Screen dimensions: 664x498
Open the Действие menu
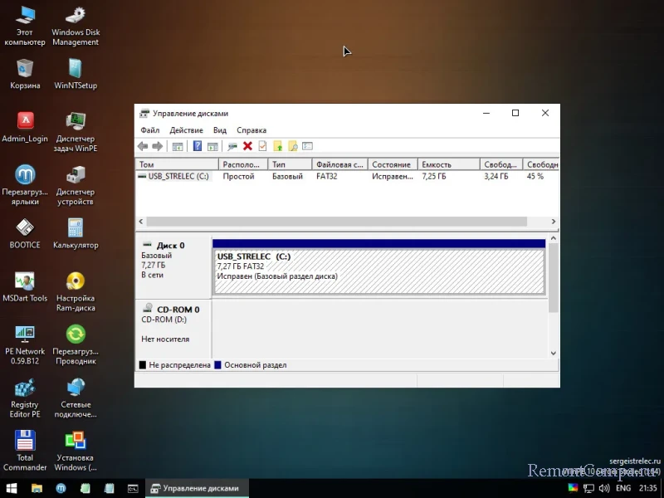pyautogui.click(x=186, y=130)
